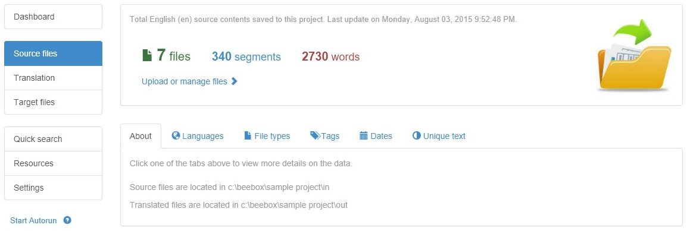This screenshot has width=687, height=231.
Task: Click the tag icon on Tags tab
Action: point(315,135)
